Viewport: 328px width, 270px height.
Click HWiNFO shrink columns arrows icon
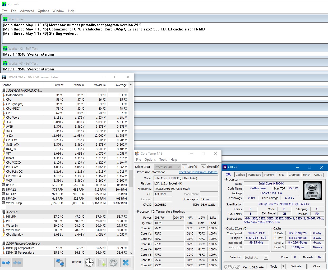17,263
